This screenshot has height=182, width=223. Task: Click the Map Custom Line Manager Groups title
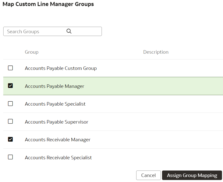point(48,4)
